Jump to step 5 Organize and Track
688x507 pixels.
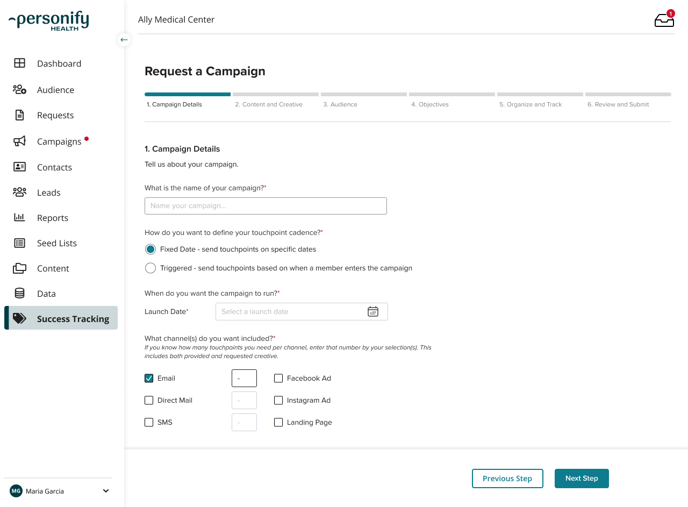point(540,100)
